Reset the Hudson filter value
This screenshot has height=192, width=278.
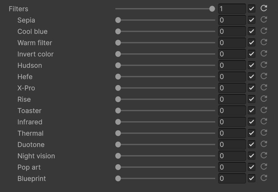[x=264, y=65]
